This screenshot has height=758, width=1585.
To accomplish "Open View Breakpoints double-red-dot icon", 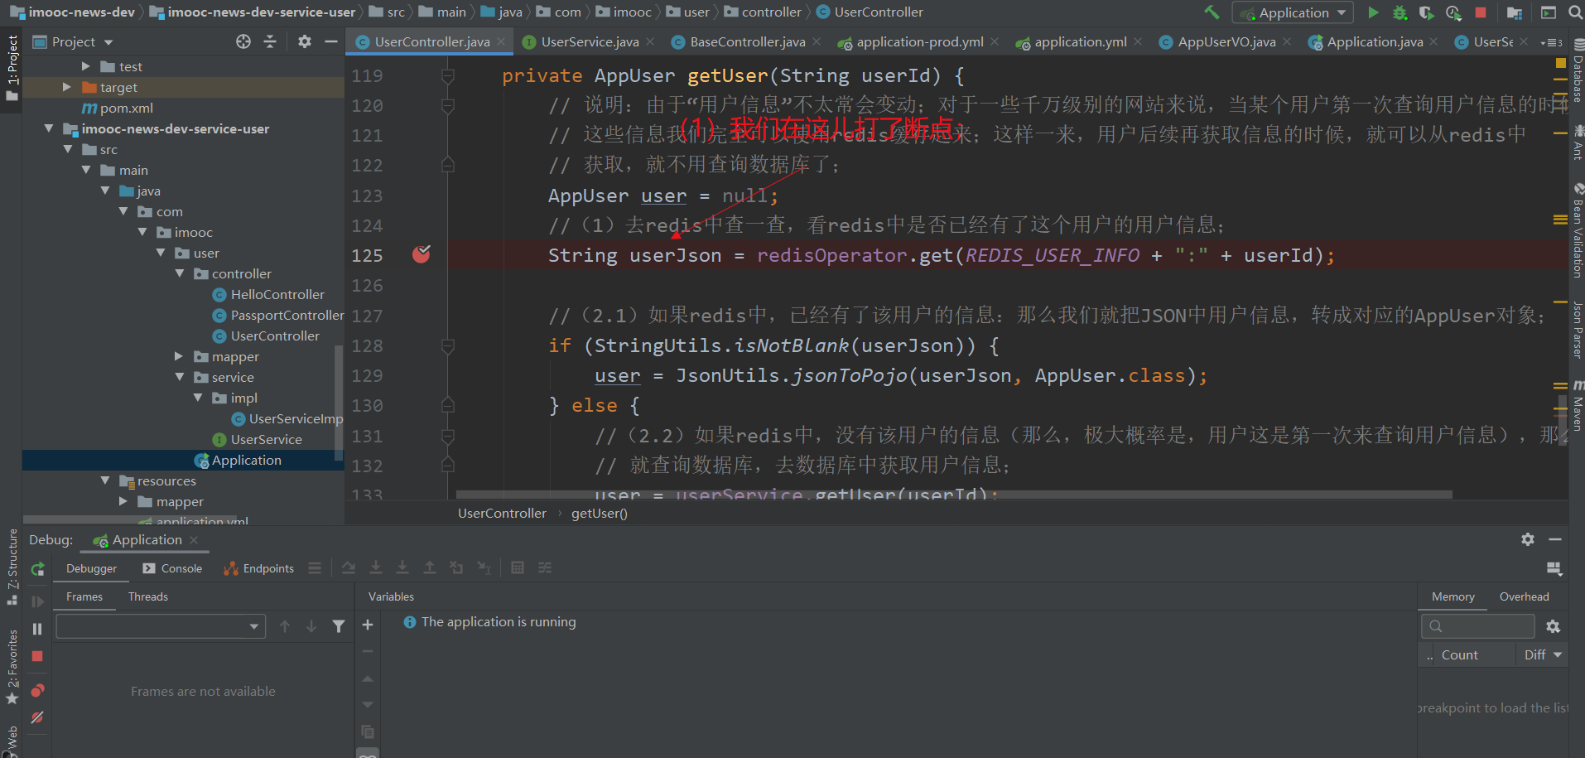I will tap(37, 691).
